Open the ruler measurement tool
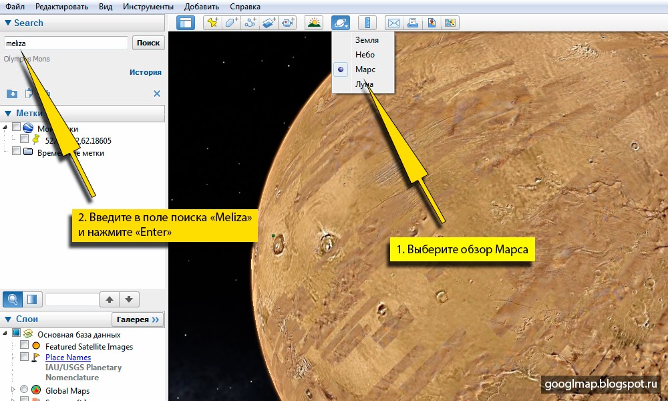 367,23
